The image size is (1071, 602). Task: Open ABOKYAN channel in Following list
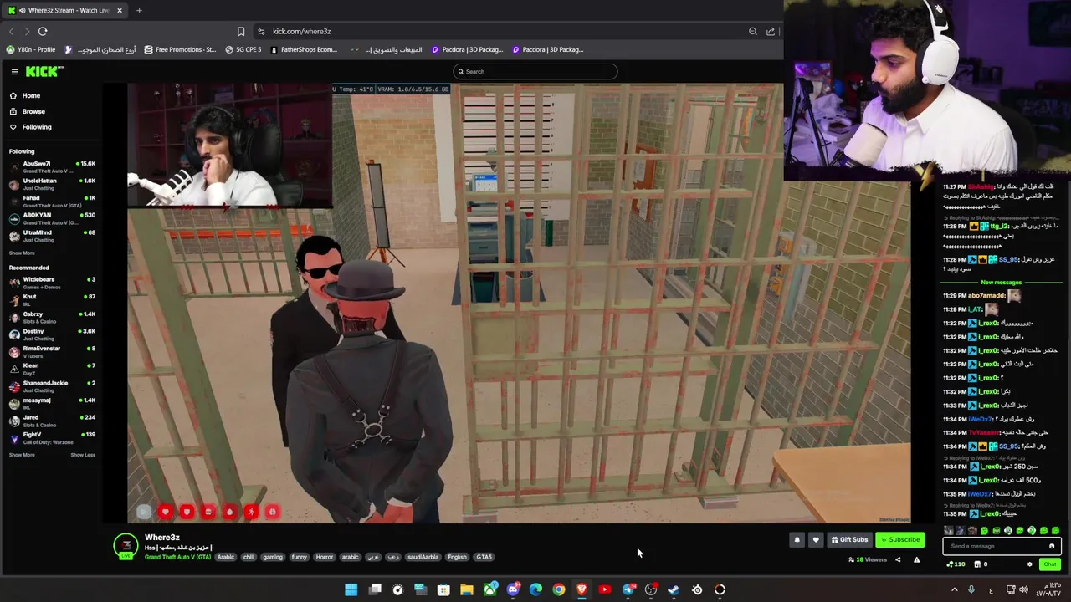[x=52, y=218]
